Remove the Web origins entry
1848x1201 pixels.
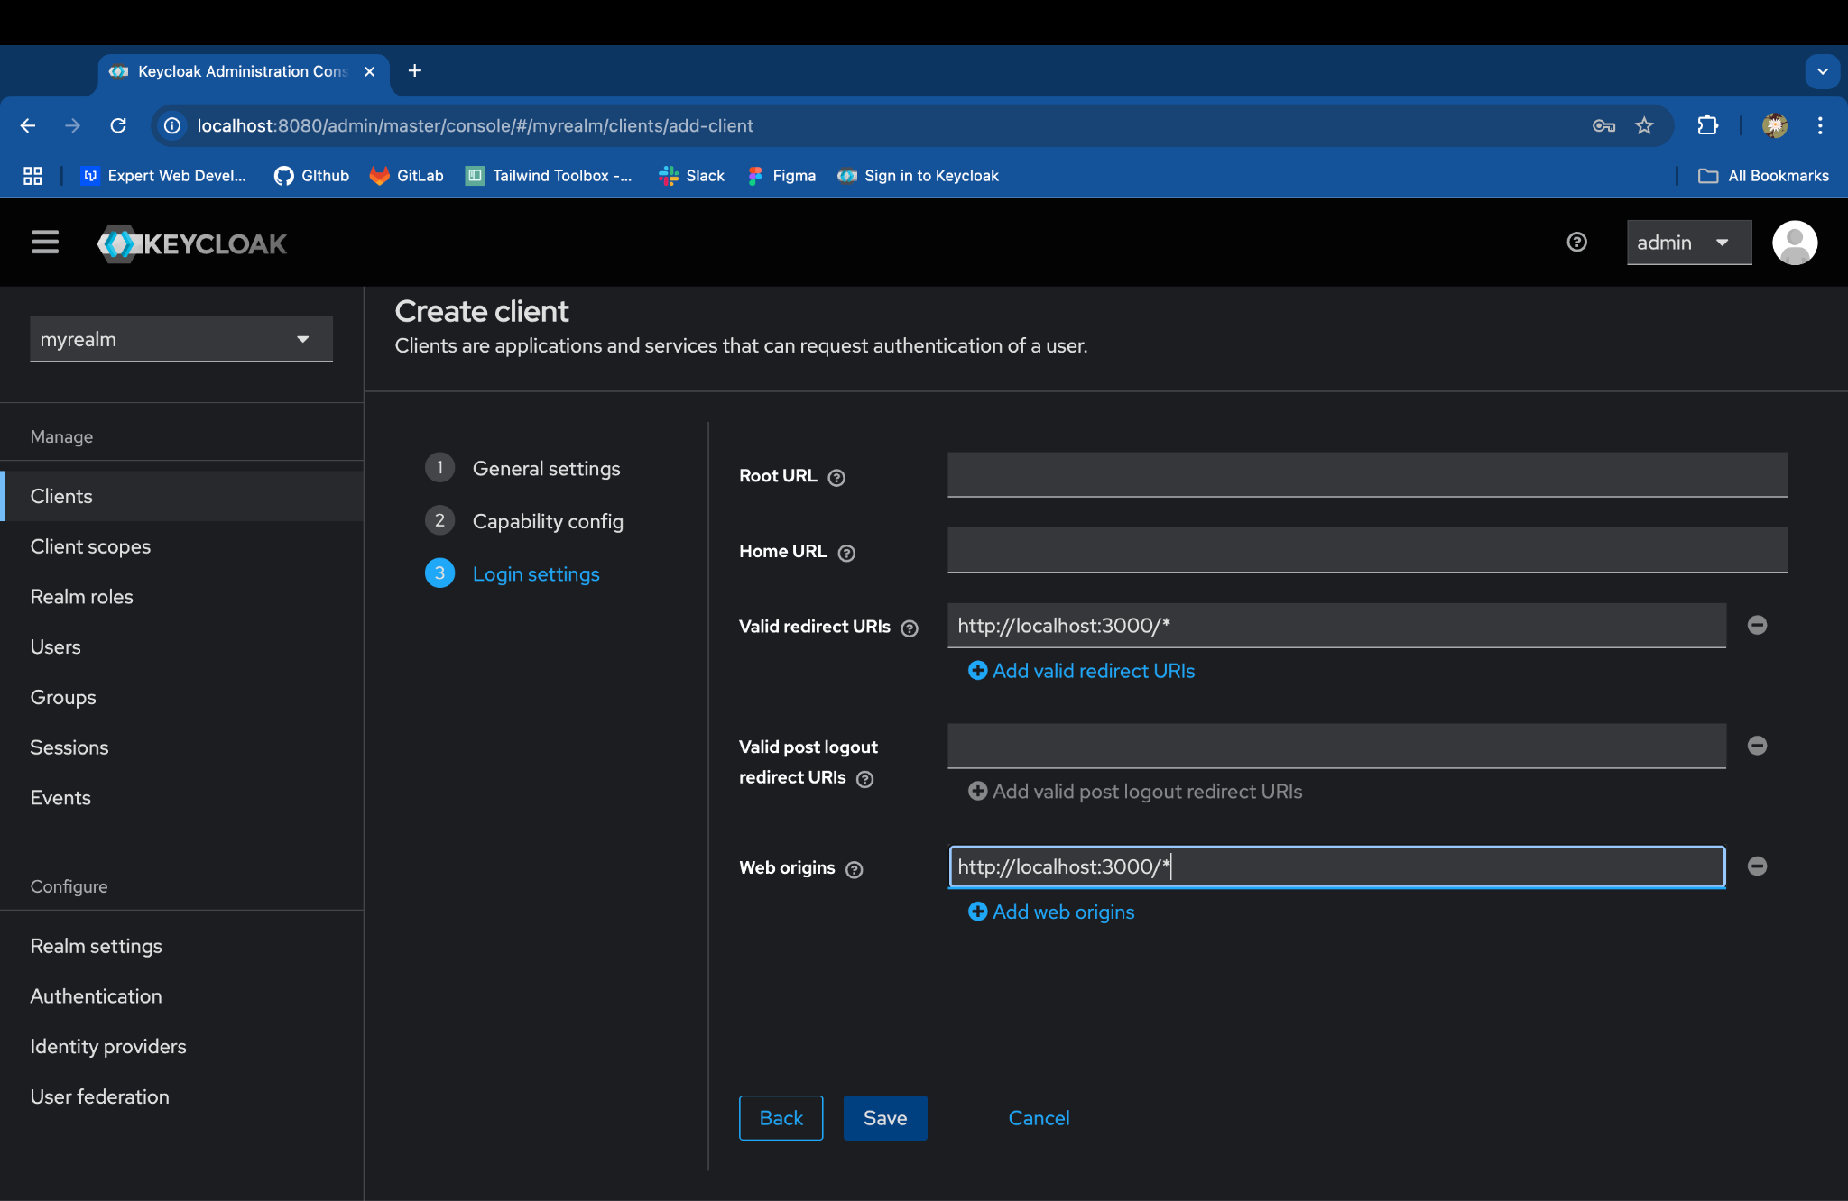pyautogui.click(x=1757, y=866)
